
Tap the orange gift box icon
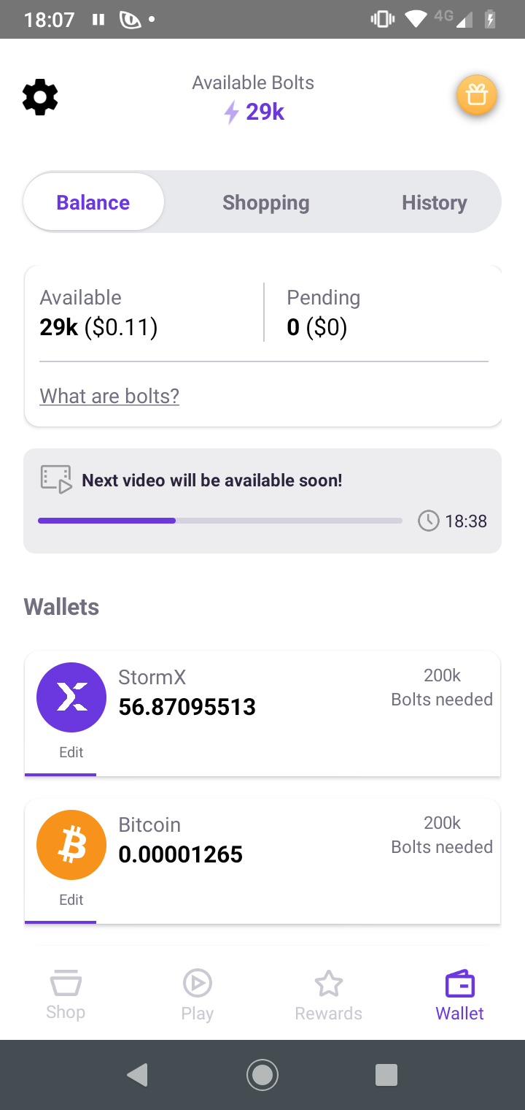point(477,96)
